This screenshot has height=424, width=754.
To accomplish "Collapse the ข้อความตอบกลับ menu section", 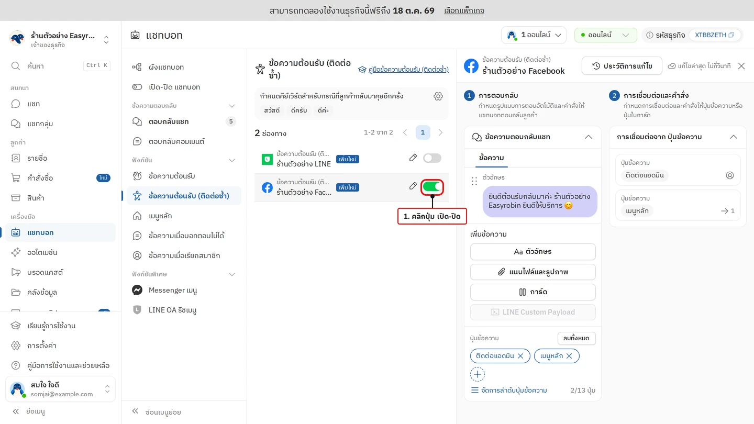I will [x=232, y=106].
